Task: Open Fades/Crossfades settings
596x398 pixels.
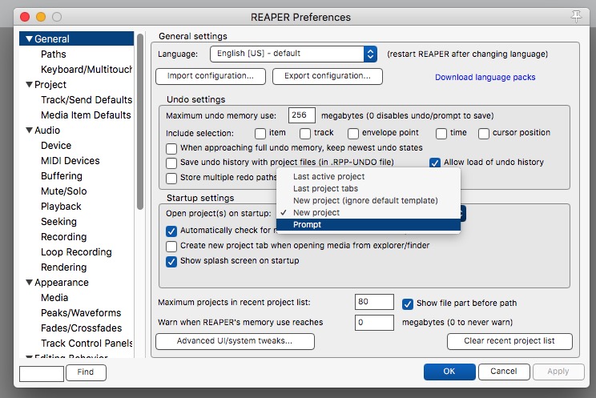Action: coord(81,328)
